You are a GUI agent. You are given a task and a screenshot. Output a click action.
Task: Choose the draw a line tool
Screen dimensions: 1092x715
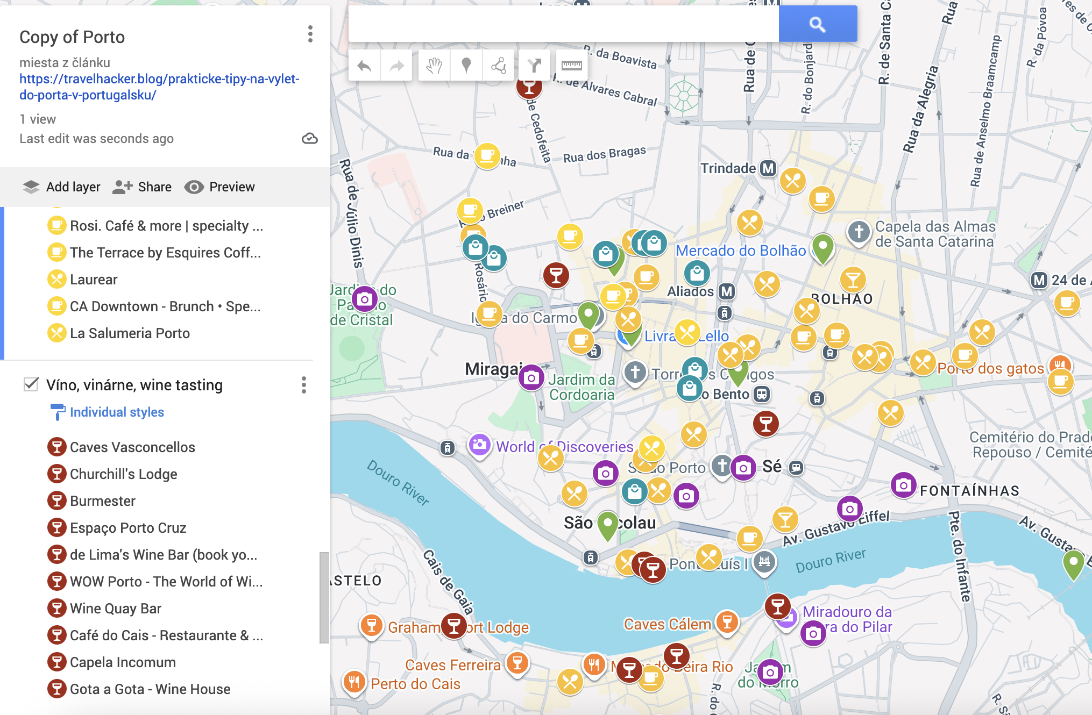point(499,66)
